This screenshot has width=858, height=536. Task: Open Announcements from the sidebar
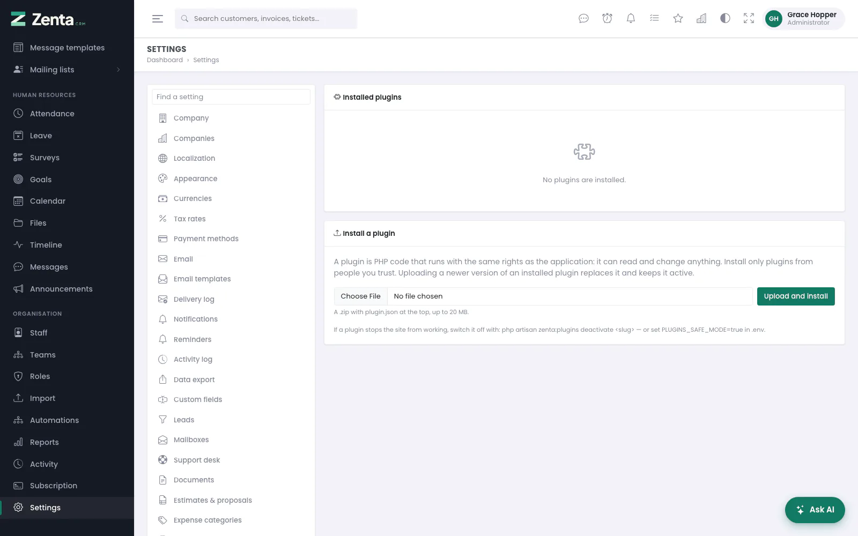pyautogui.click(x=67, y=289)
